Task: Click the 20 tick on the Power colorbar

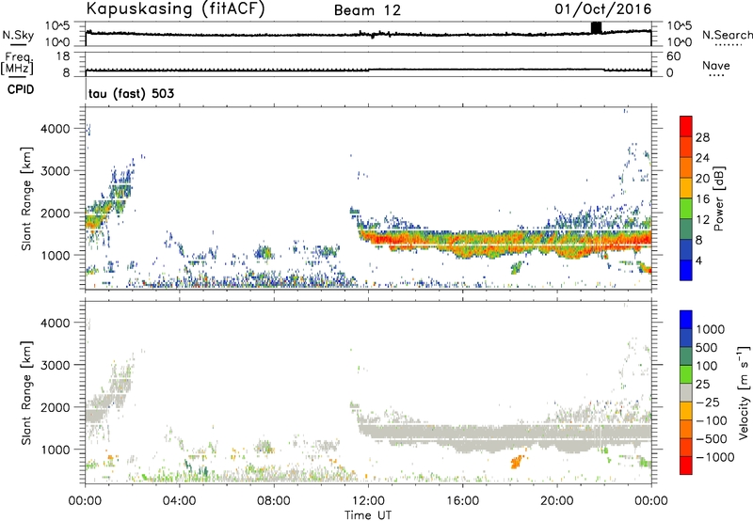Action: pyautogui.click(x=702, y=179)
